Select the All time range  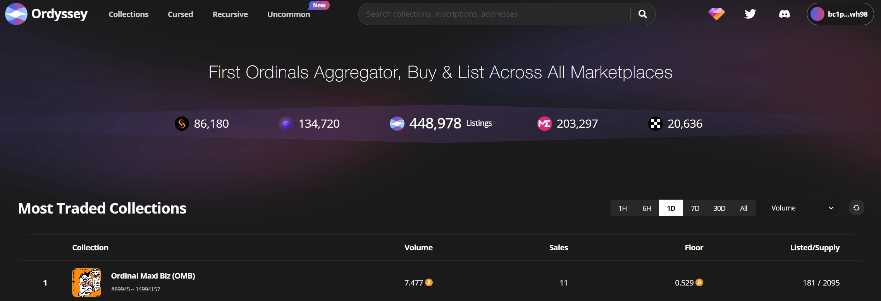pyautogui.click(x=743, y=208)
